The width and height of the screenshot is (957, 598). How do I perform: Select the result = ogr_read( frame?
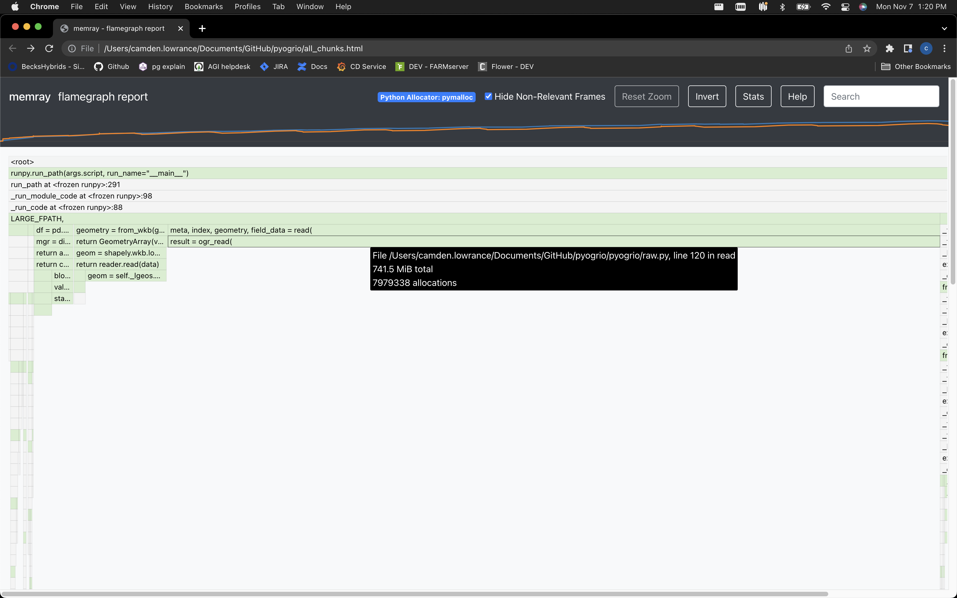554,241
